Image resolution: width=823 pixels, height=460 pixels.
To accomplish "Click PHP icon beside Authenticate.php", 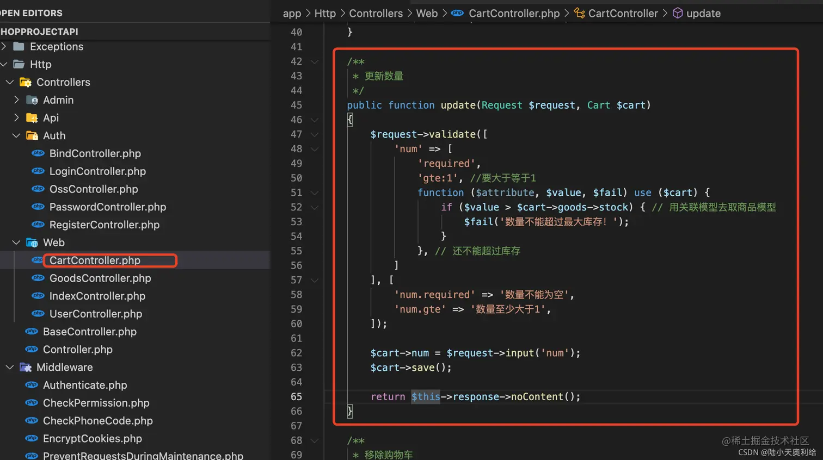I will pyautogui.click(x=32, y=385).
